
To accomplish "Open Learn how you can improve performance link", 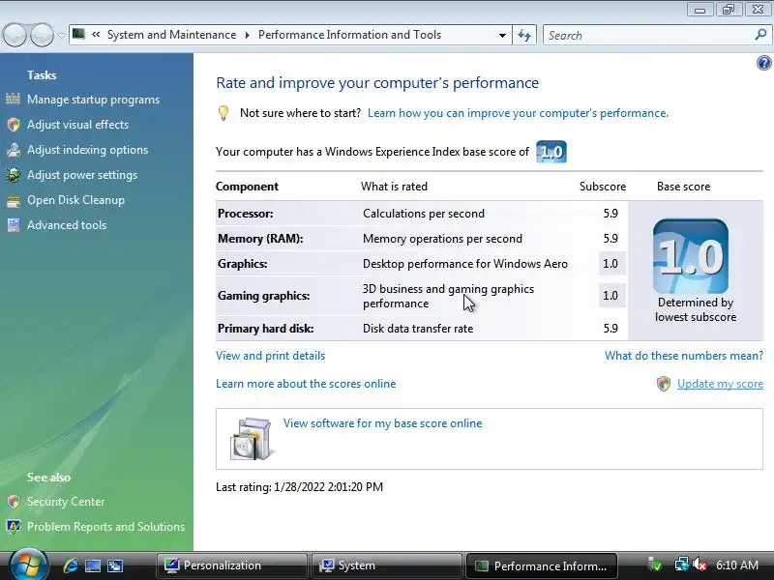I will pyautogui.click(x=518, y=113).
